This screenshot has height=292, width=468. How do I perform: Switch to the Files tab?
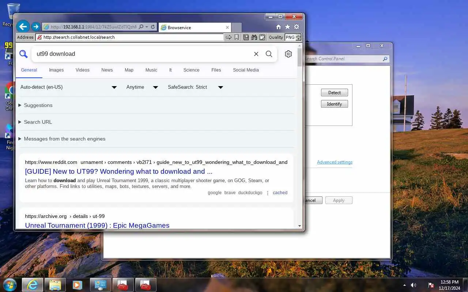tap(216, 70)
